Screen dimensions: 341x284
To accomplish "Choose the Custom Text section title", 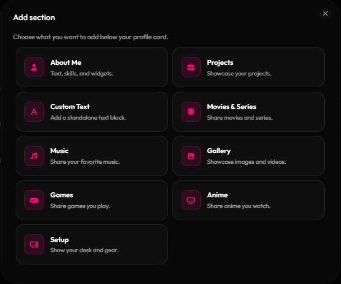I will tap(70, 107).
